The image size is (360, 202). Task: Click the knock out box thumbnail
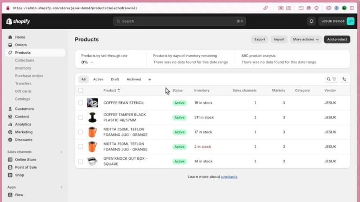coord(92,161)
